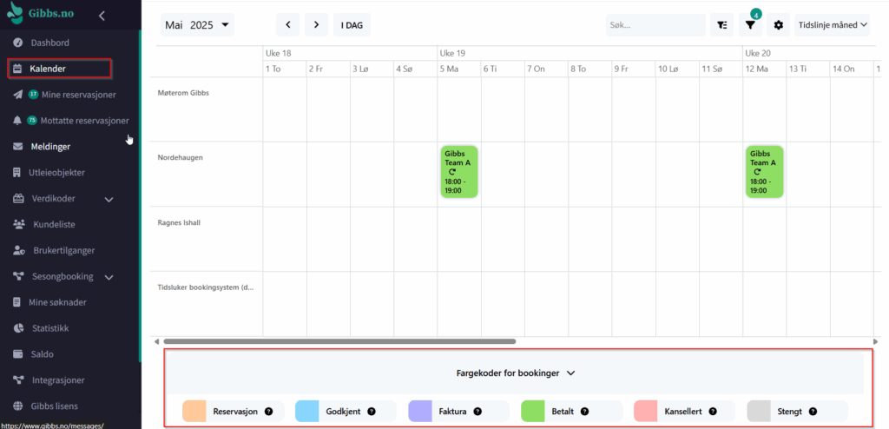Click the green Betalt color swatch

(532, 411)
